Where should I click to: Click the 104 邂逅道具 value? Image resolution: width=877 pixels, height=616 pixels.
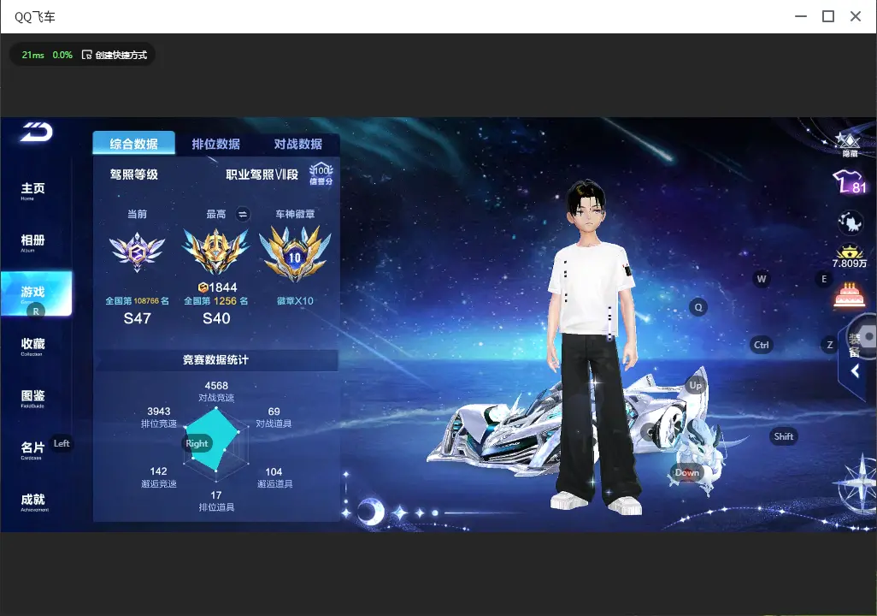point(274,477)
